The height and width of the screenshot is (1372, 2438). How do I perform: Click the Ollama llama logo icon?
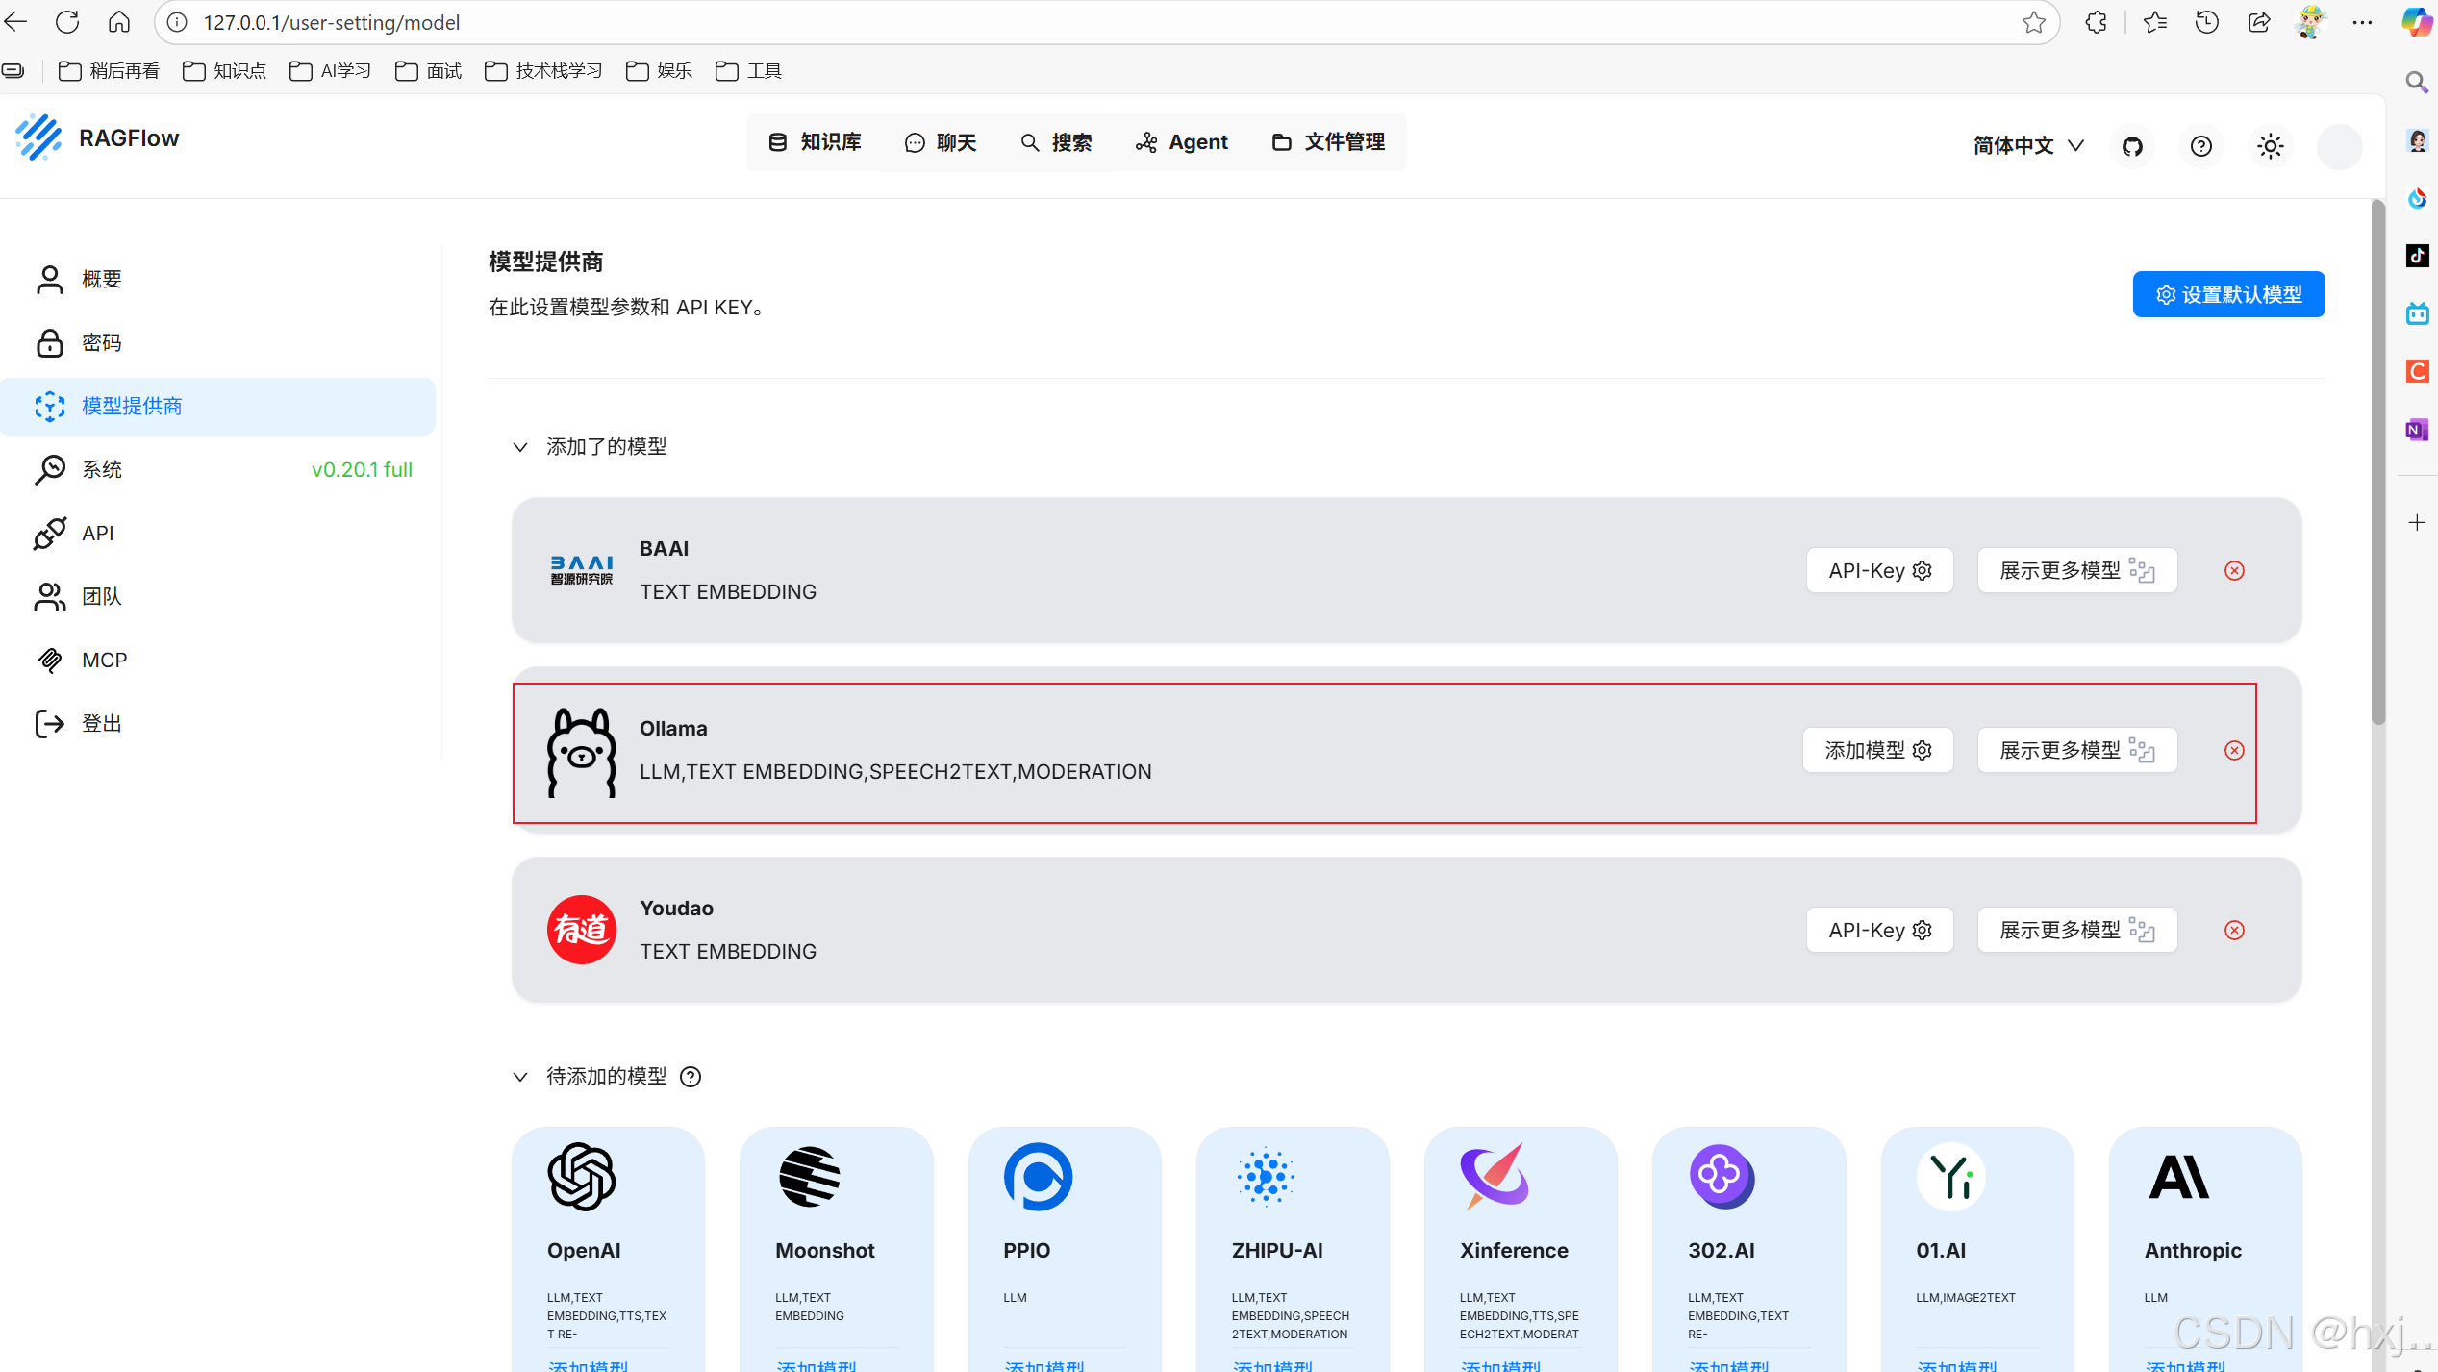click(x=581, y=752)
